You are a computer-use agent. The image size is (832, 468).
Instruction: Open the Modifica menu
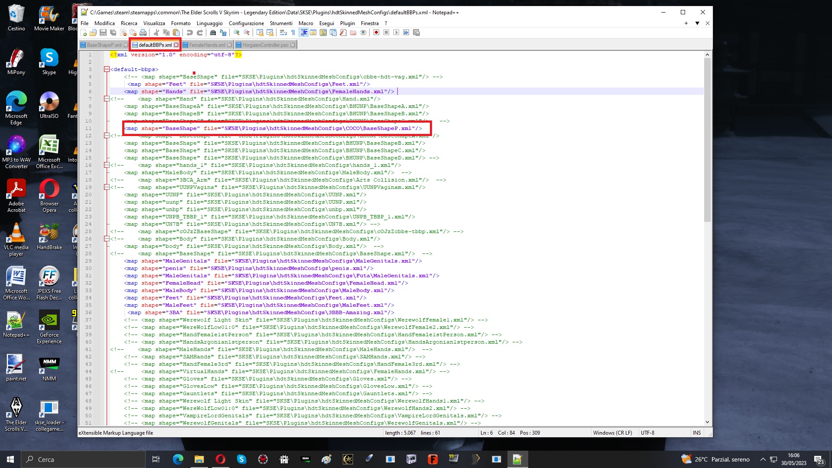(104, 23)
